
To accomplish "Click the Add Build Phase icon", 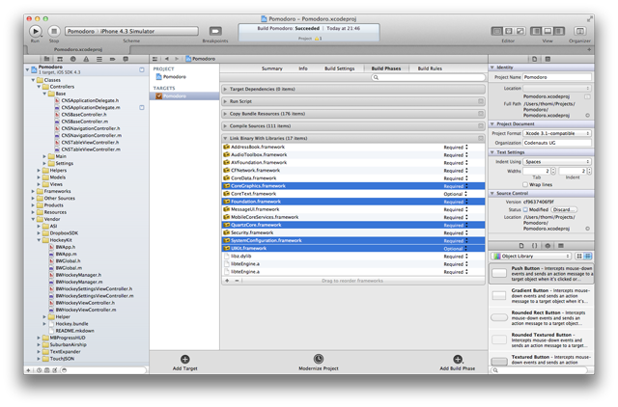I will point(457,359).
